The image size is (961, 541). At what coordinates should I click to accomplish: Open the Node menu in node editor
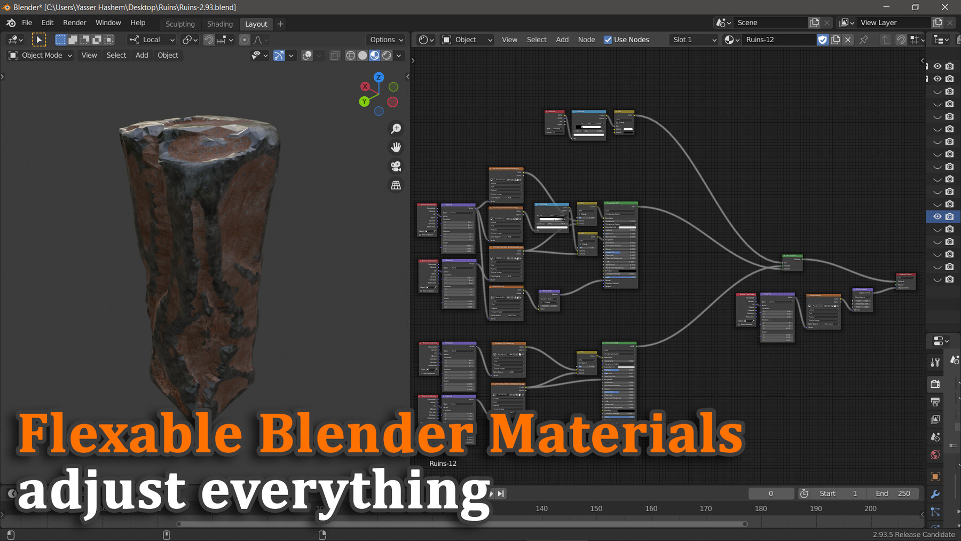coord(586,40)
